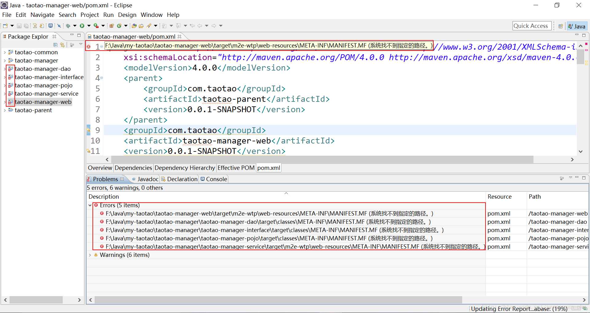
Task: Select taotao-manager-service project
Action: point(46,94)
